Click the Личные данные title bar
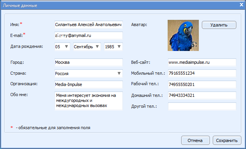 119,5
